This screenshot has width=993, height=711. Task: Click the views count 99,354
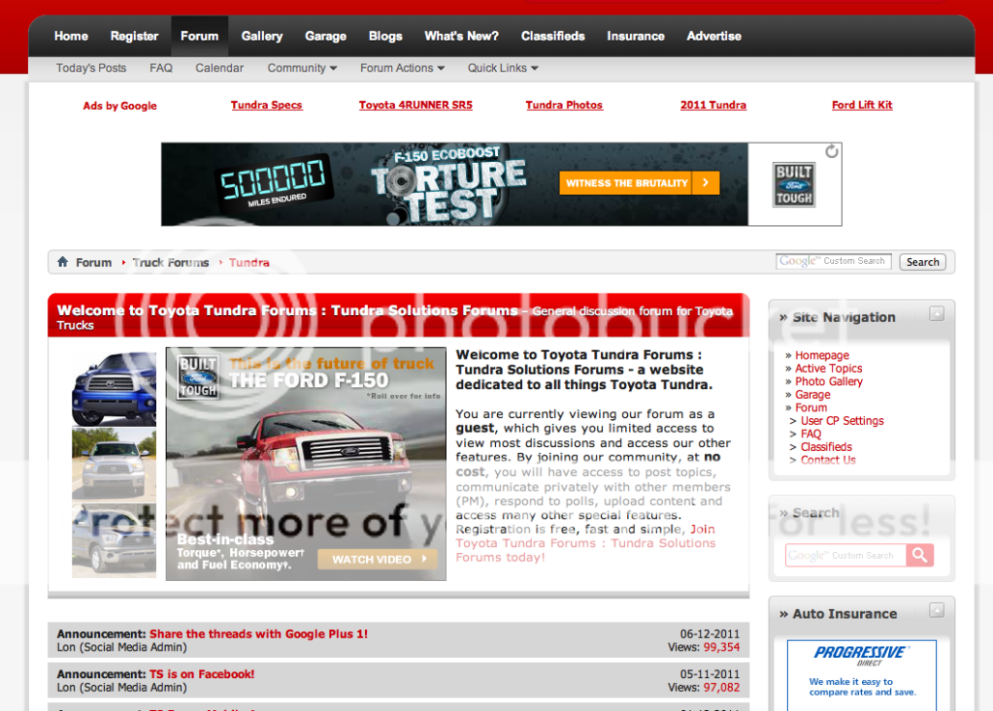pyautogui.click(x=721, y=647)
